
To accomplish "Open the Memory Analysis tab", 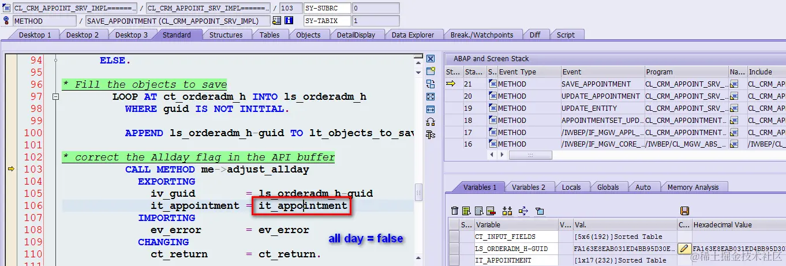I will 693,187.
